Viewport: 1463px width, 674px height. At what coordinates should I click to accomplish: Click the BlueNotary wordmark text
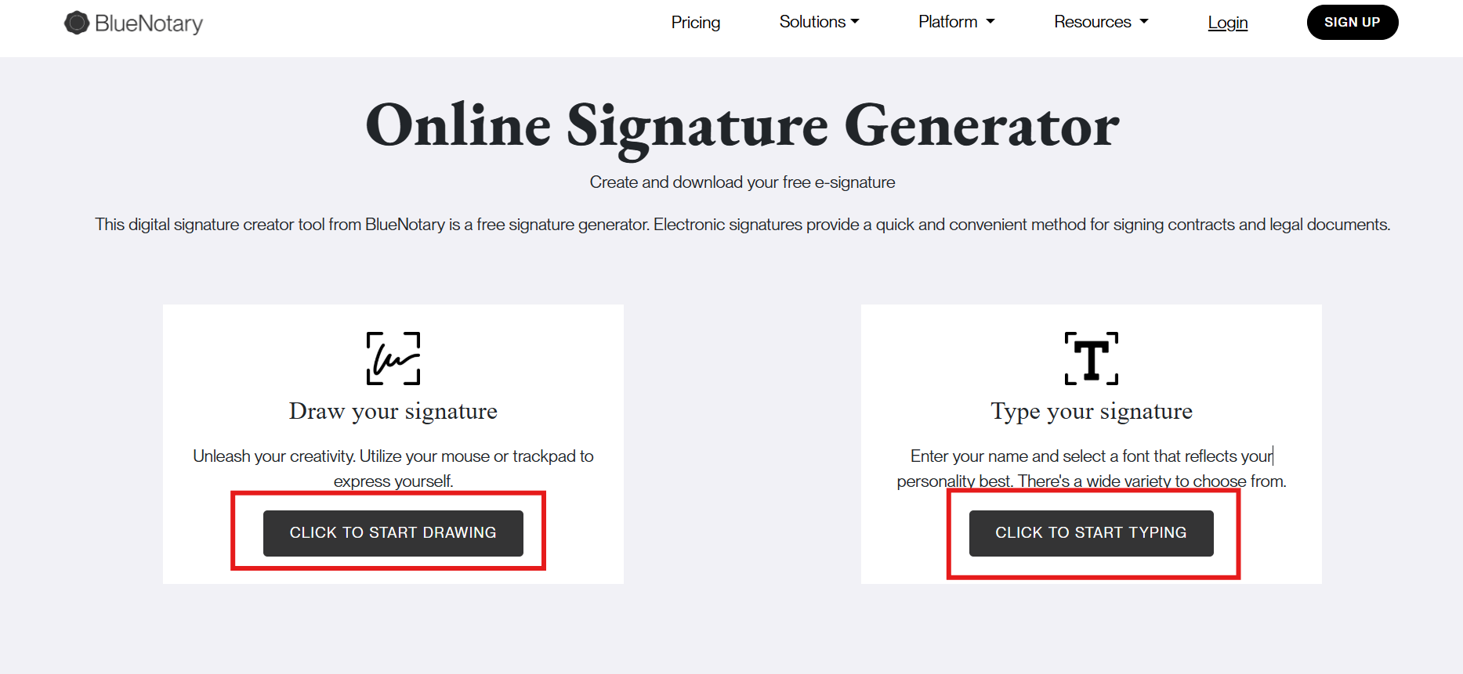148,23
